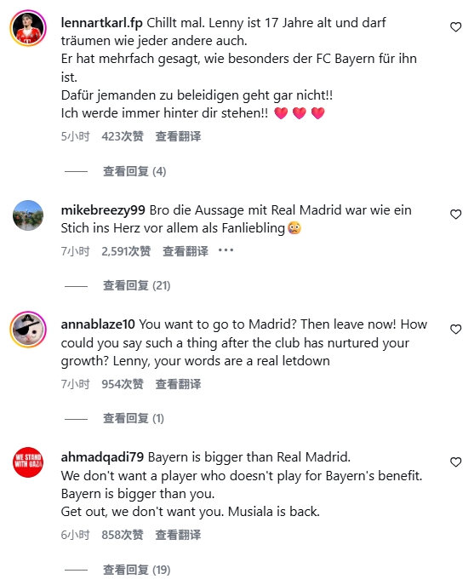Translate mikebreezy99's comment

click(x=186, y=251)
